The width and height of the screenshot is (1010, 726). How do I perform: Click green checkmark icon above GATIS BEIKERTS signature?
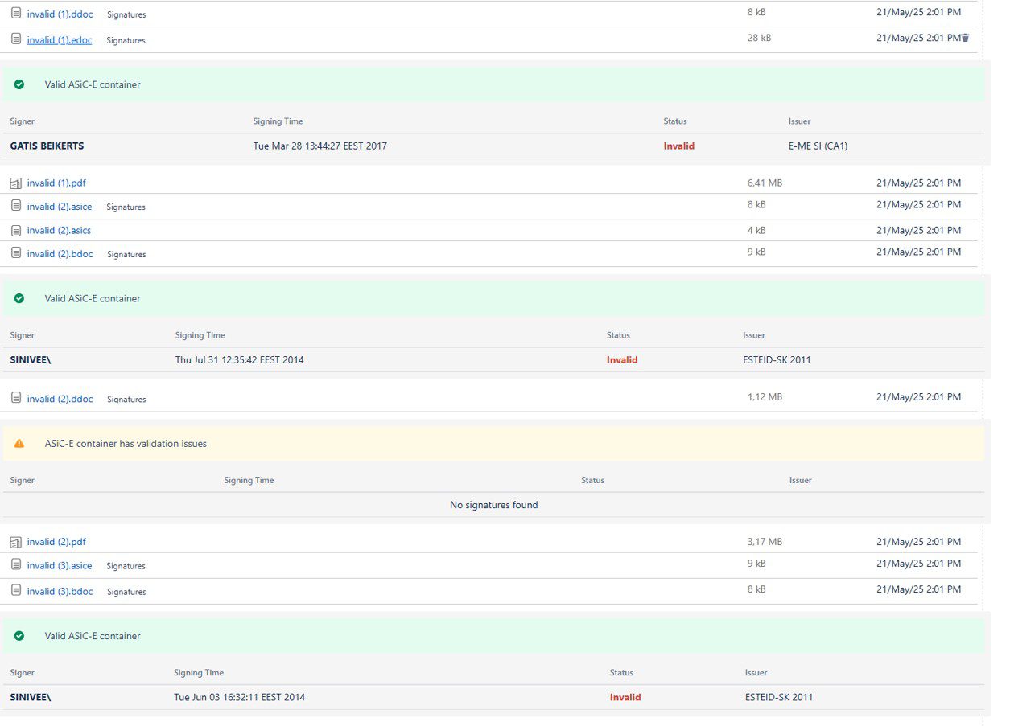[x=19, y=84]
